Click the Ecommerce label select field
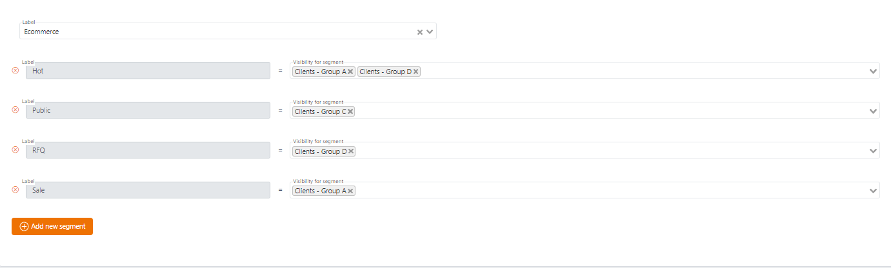 tap(228, 31)
